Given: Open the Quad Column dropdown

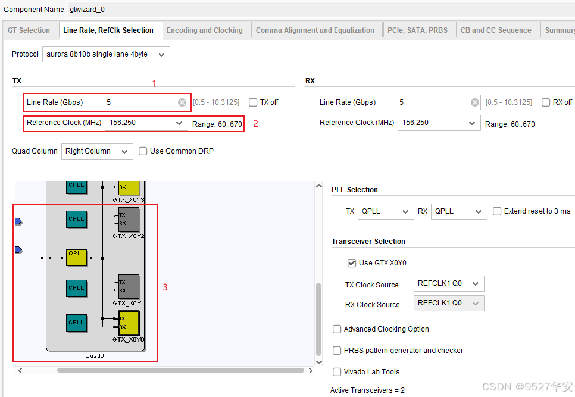Looking at the screenshot, I should 97,151.
